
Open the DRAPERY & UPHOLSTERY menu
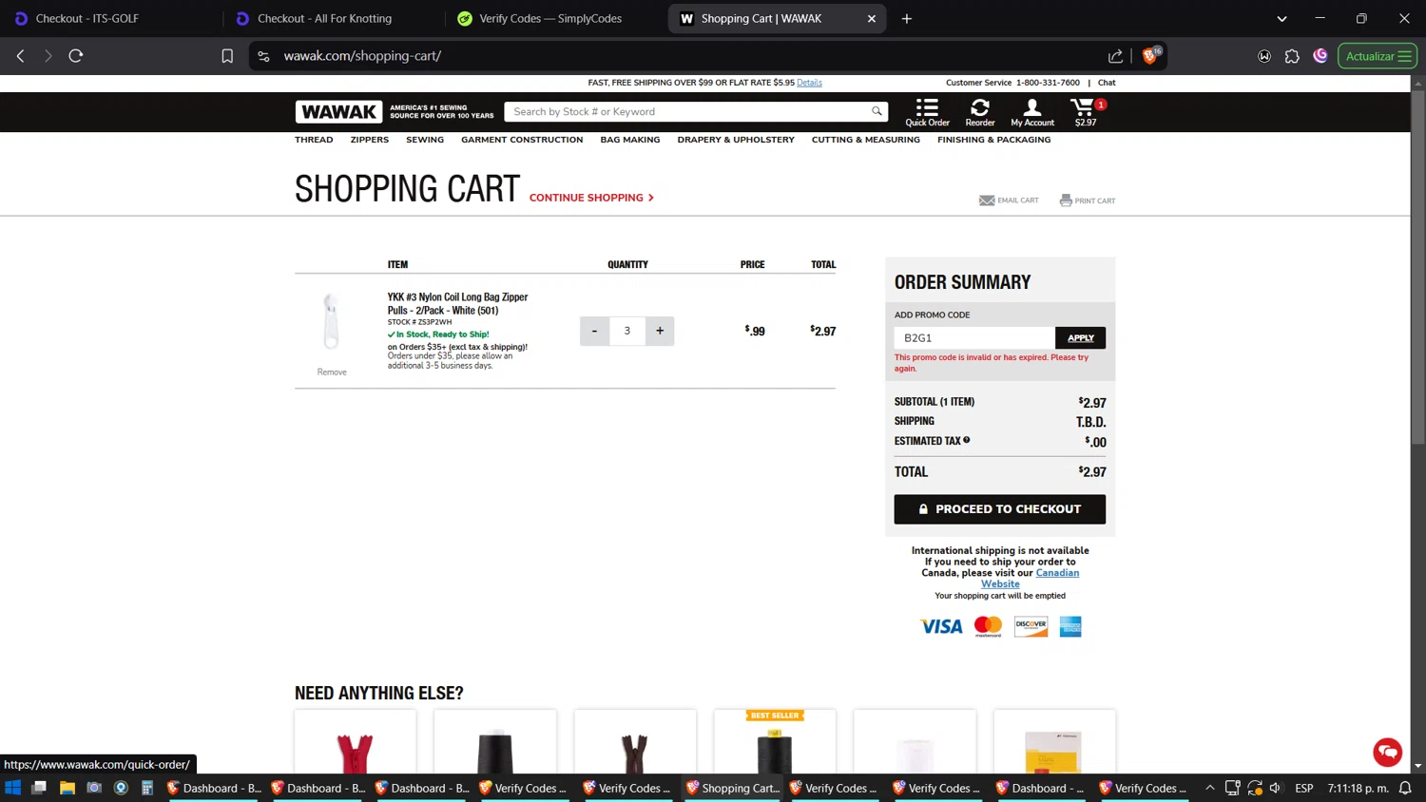coord(736,140)
